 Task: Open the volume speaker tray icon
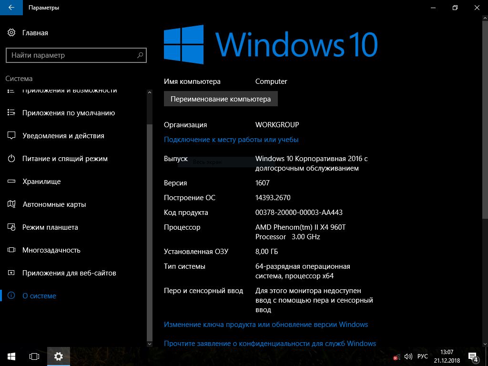click(x=408, y=356)
